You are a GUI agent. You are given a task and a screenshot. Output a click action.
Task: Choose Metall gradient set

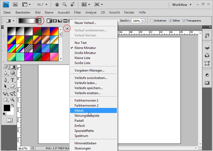pyautogui.click(x=93, y=110)
